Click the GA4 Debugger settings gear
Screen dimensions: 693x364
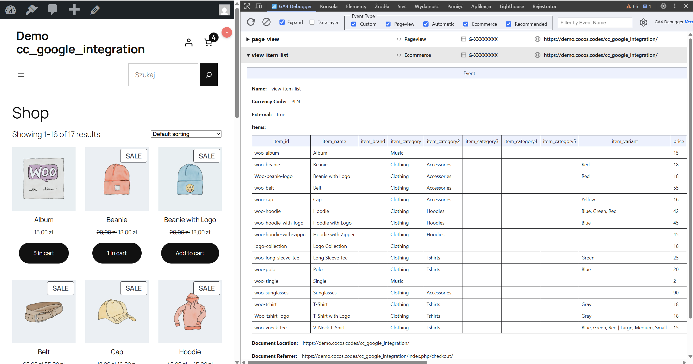(x=643, y=22)
